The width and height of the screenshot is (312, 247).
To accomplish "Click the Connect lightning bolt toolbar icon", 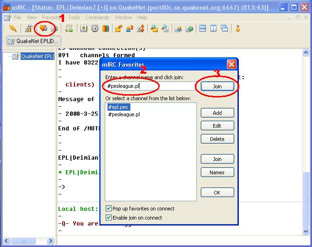I will [x=13, y=29].
